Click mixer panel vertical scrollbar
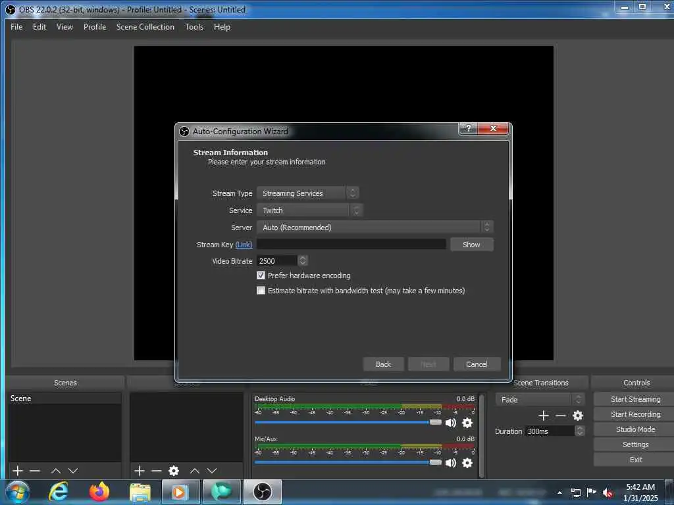This screenshot has height=505, width=674. coord(481,435)
